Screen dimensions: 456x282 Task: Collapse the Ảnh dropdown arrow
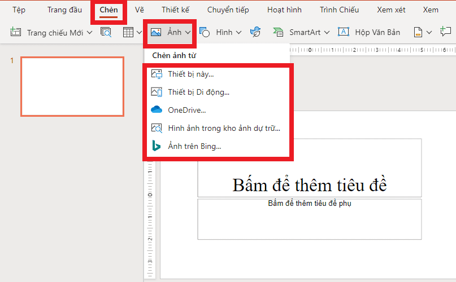pos(188,33)
